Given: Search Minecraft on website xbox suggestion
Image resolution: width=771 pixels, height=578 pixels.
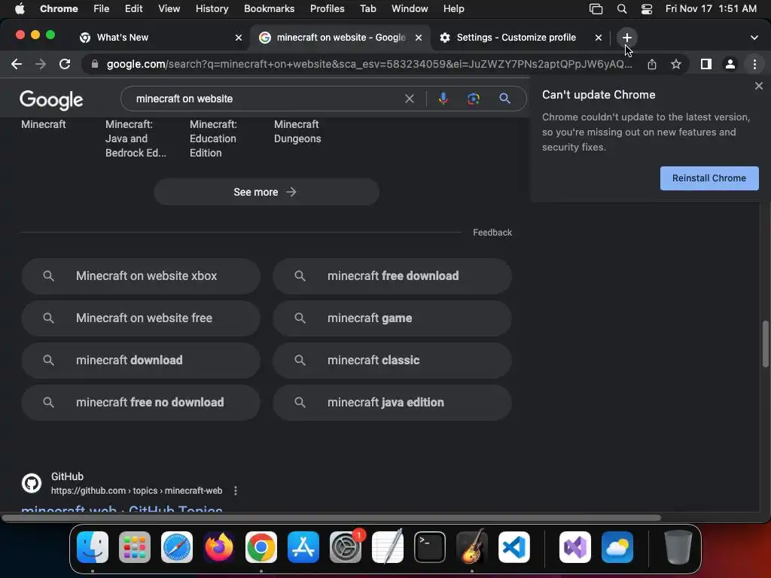Looking at the screenshot, I should coord(141,276).
